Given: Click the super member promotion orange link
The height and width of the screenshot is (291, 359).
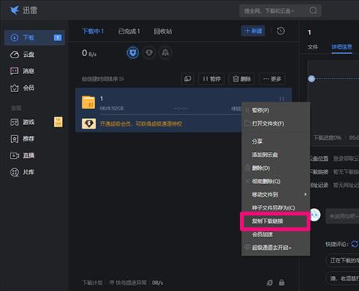Looking at the screenshot, I should [x=141, y=123].
